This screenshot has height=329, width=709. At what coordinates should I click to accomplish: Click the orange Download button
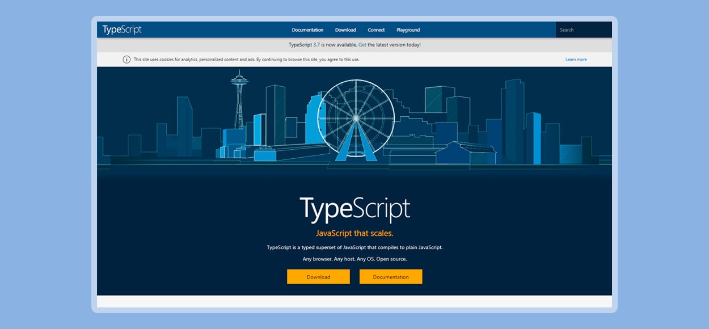pyautogui.click(x=318, y=277)
